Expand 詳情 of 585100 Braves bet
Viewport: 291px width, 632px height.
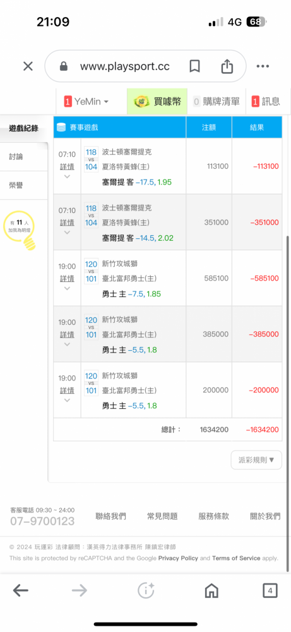click(x=67, y=279)
